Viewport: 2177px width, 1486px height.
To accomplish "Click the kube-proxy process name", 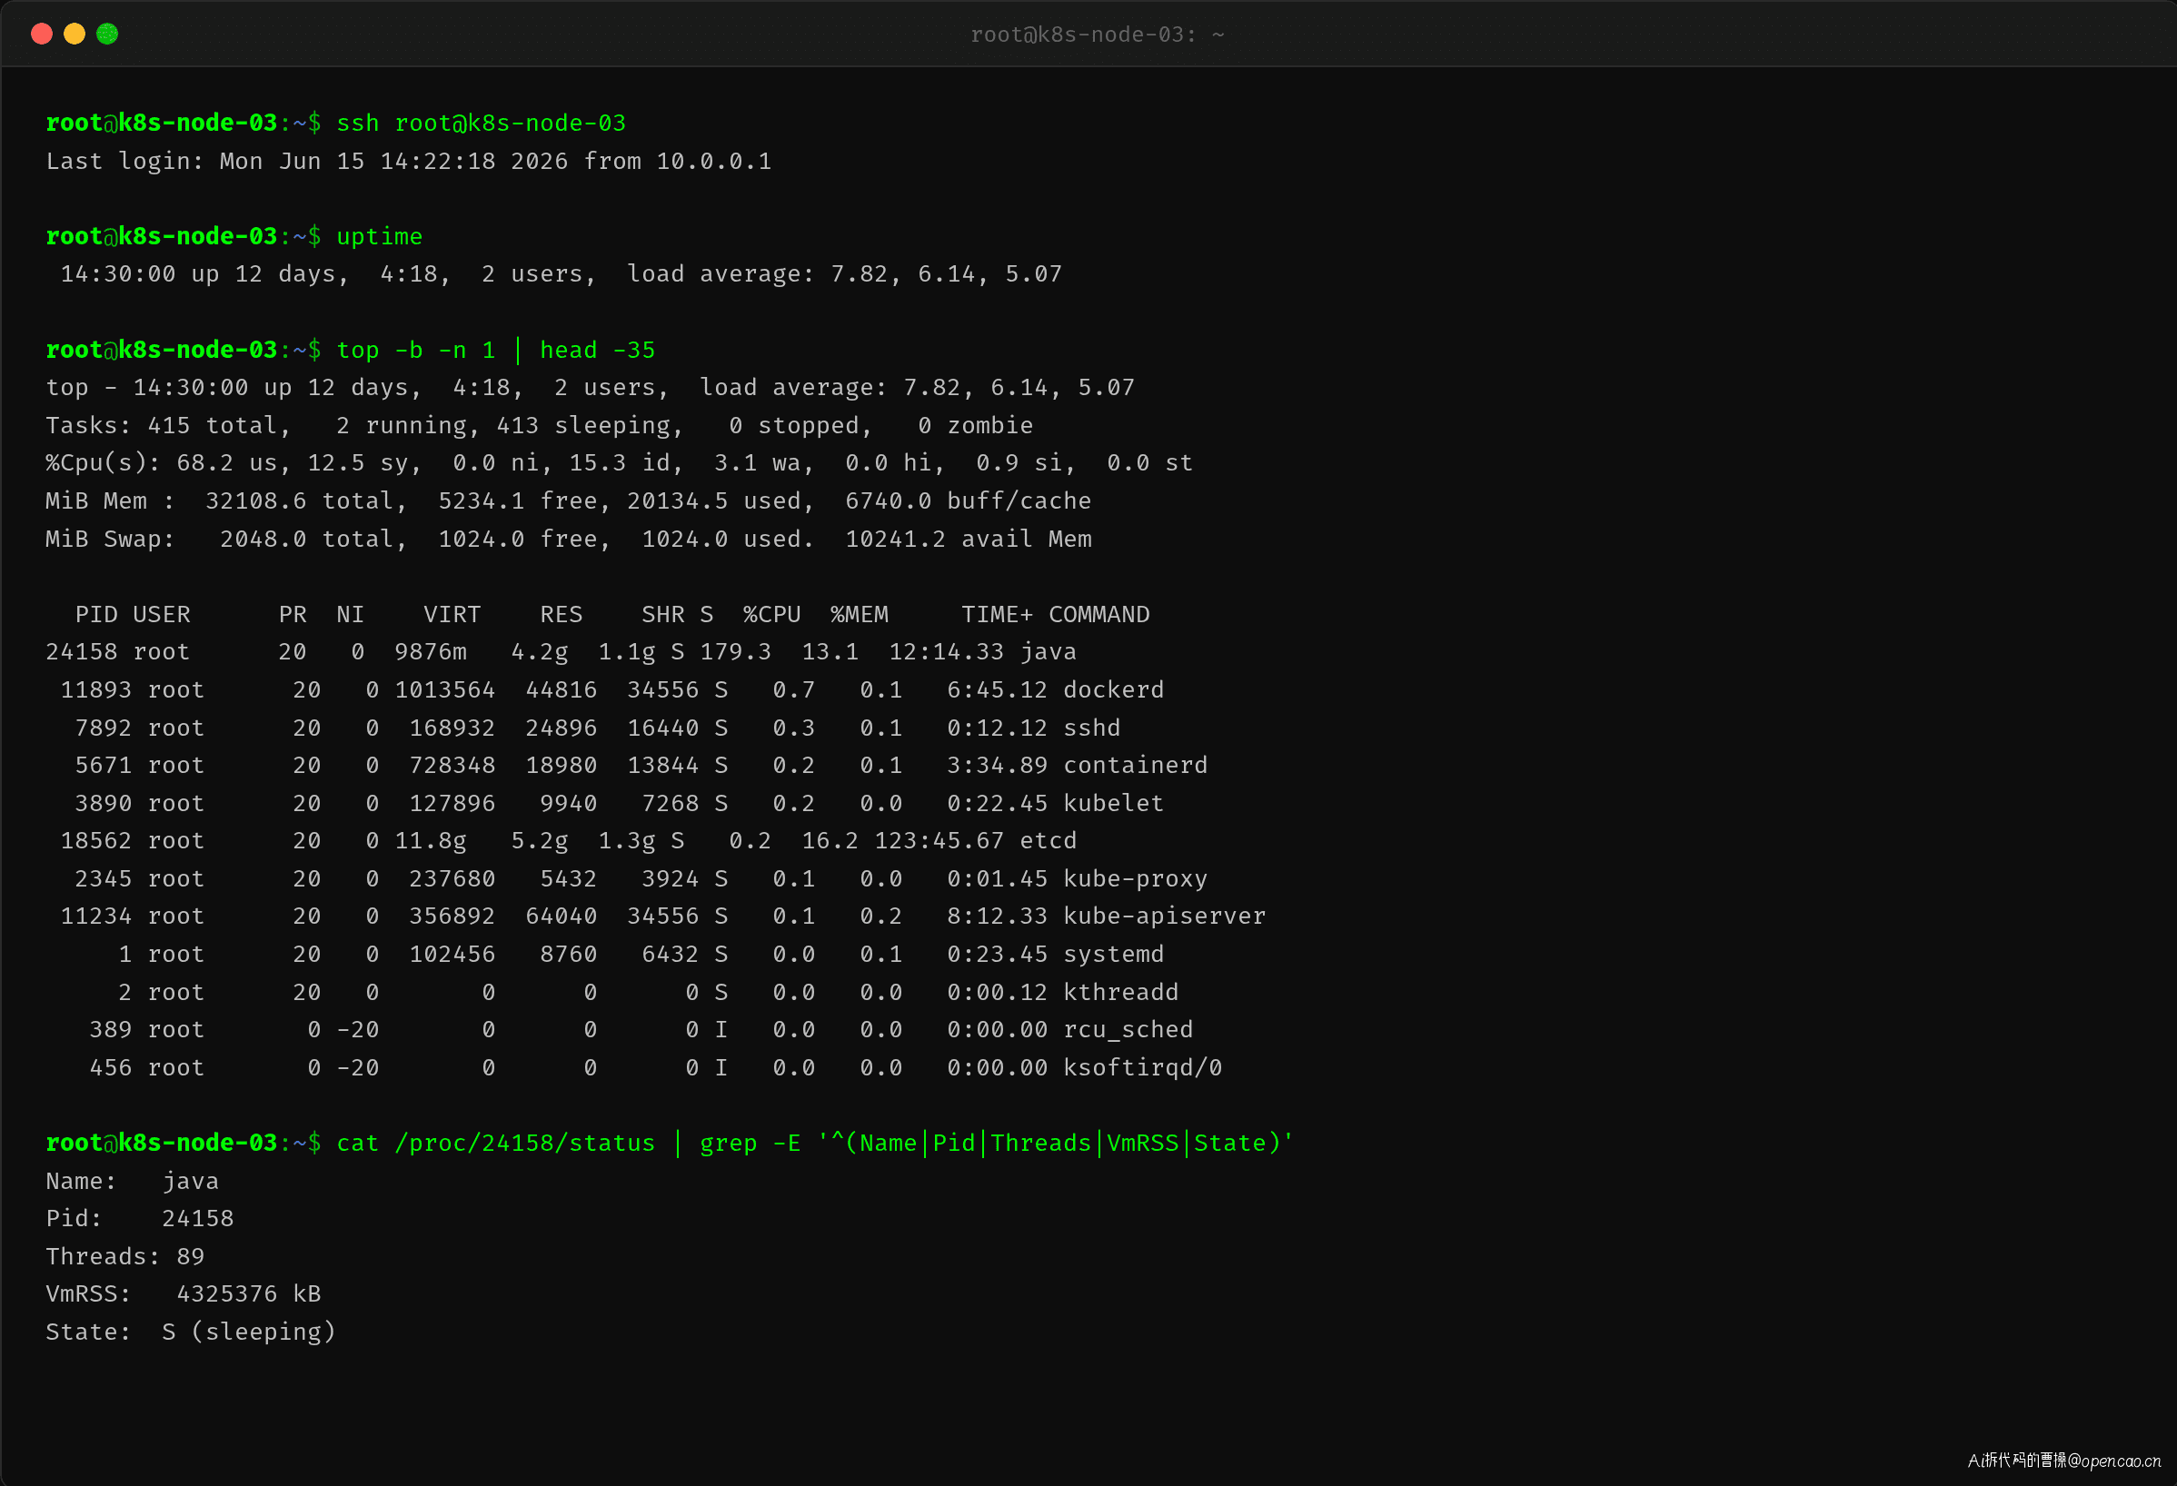I will 1136,878.
